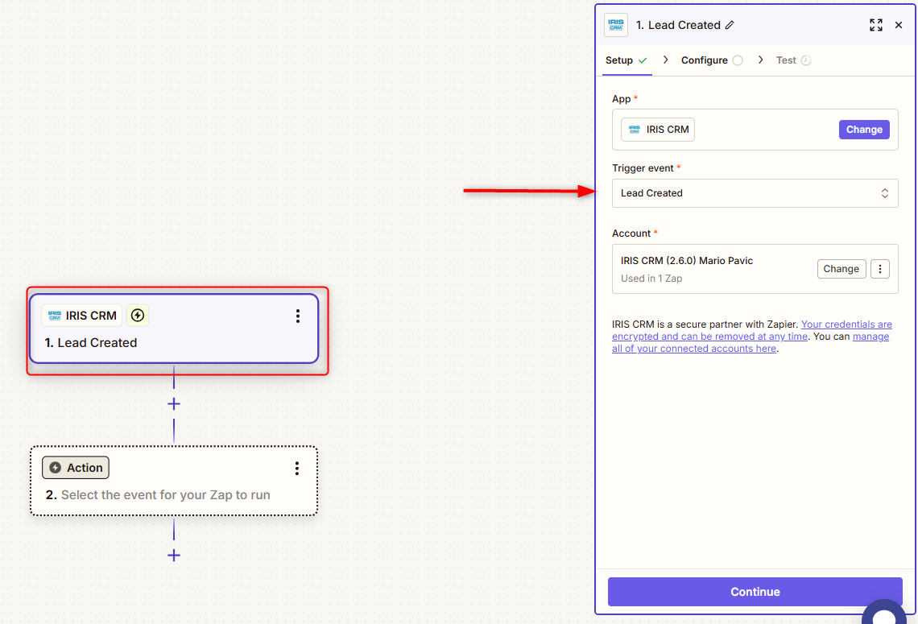This screenshot has height=624, width=918.
Task: Open the credentials are encrypted link
Action: [x=846, y=324]
